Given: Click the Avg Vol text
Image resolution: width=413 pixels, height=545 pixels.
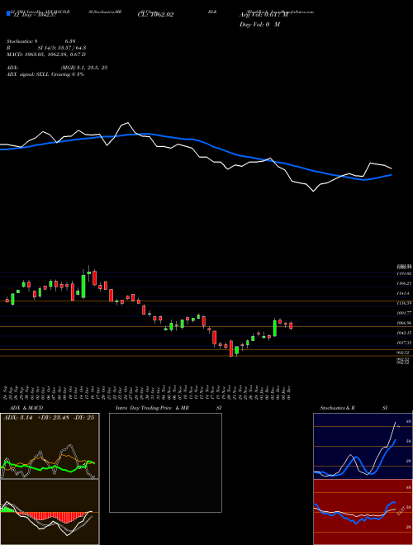Looking at the screenshot, I should (x=263, y=15).
